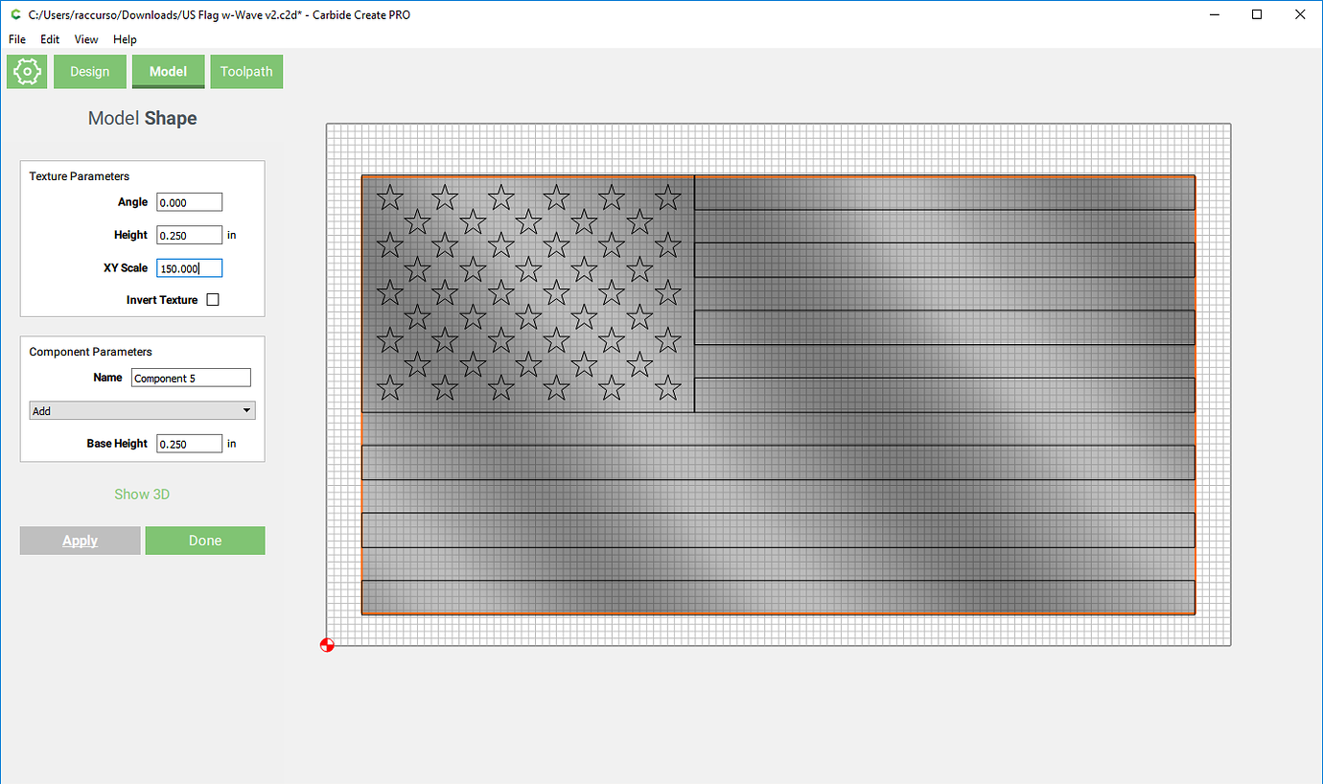Switch to the Model tab
This screenshot has width=1323, height=784.
click(169, 72)
